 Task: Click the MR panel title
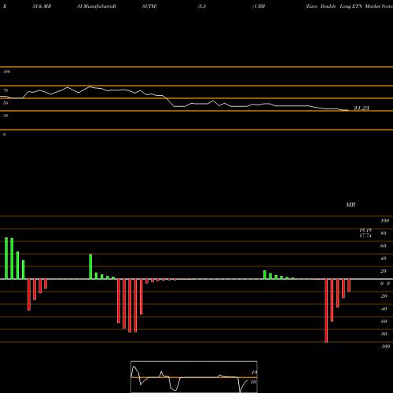351,204
